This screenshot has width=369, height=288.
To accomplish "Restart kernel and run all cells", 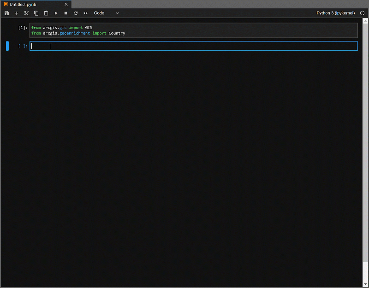I will [x=86, y=13].
